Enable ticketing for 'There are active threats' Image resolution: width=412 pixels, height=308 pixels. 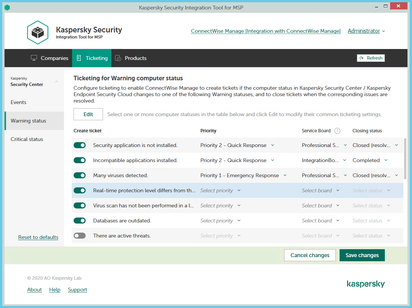[80, 236]
